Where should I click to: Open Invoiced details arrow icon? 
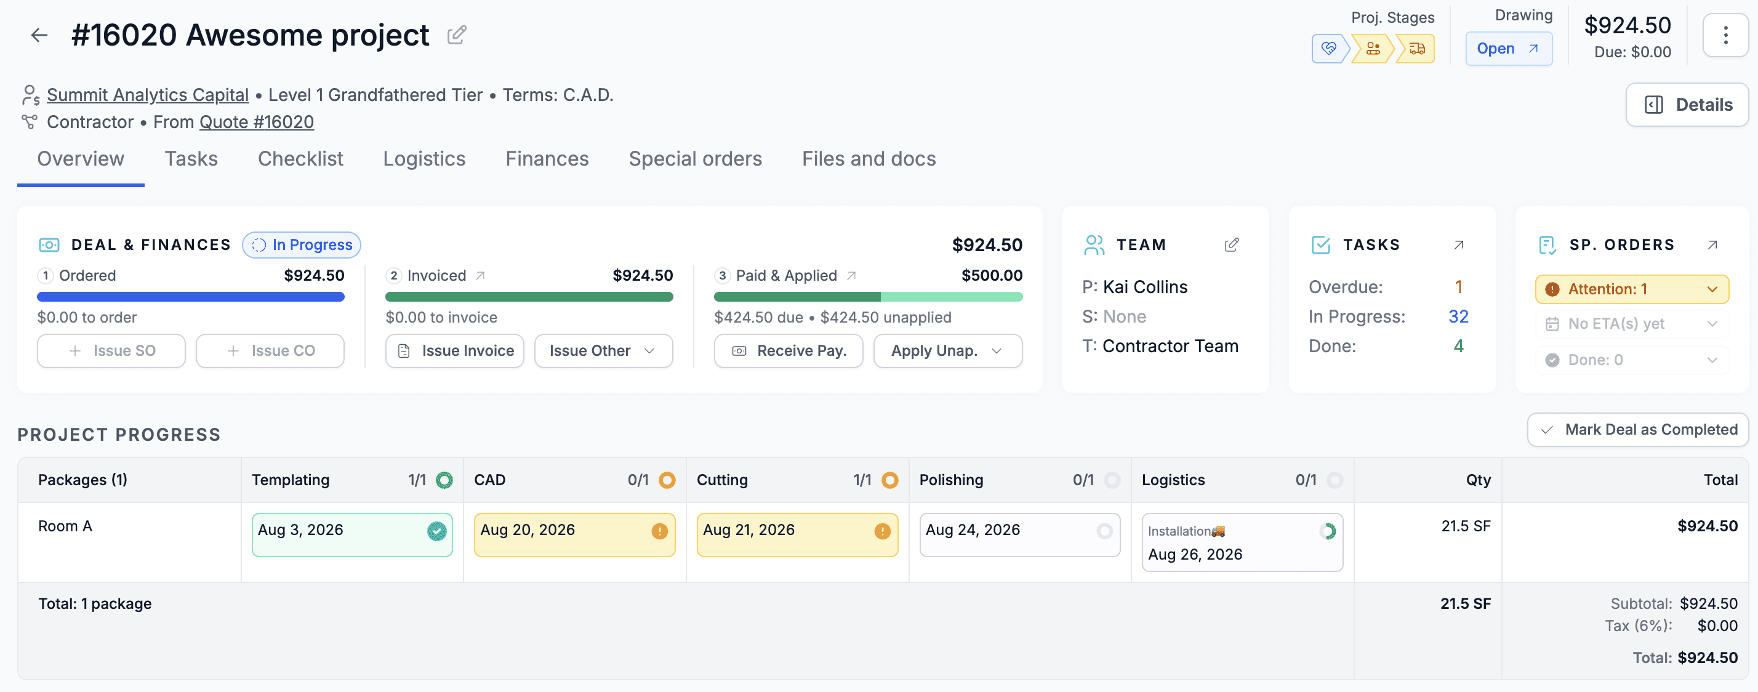pos(481,276)
